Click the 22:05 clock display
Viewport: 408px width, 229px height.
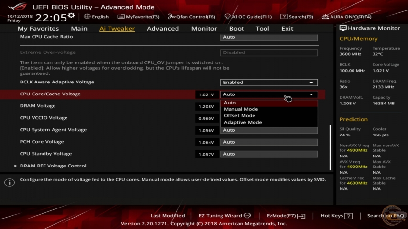[x=51, y=18]
